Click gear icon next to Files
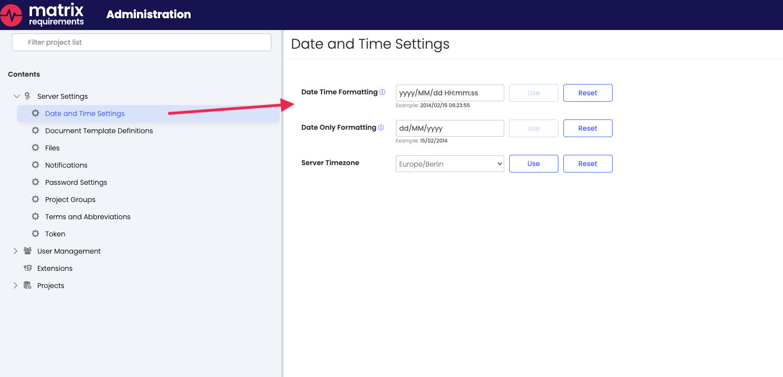 (35, 147)
